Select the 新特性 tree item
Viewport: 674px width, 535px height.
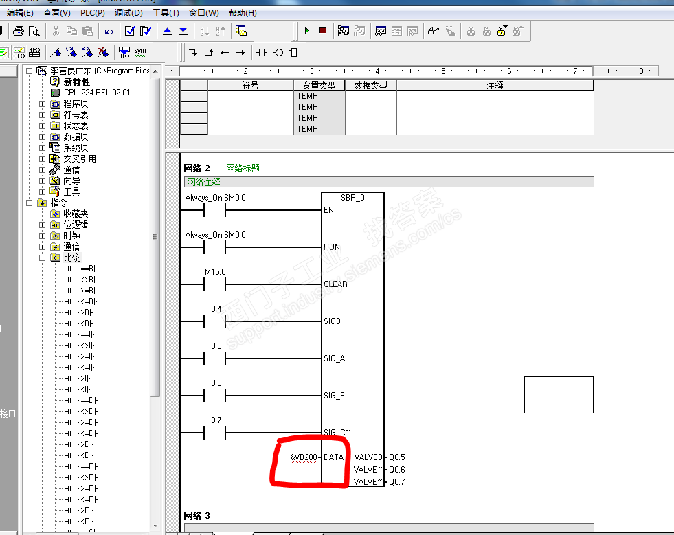point(76,82)
